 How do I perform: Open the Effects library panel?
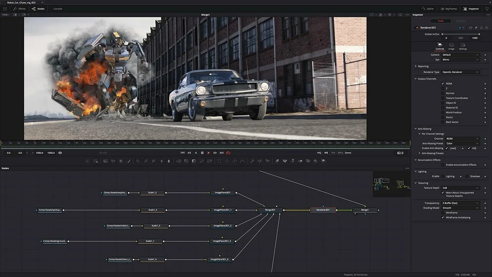(x=19, y=8)
